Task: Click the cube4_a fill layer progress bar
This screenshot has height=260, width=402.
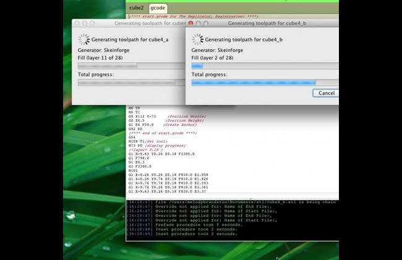Action: point(132,66)
